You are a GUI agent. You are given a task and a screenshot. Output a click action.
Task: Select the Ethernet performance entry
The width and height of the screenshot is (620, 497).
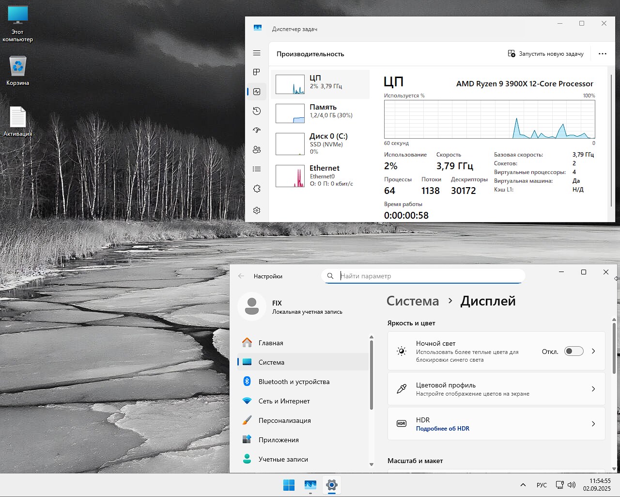320,176
